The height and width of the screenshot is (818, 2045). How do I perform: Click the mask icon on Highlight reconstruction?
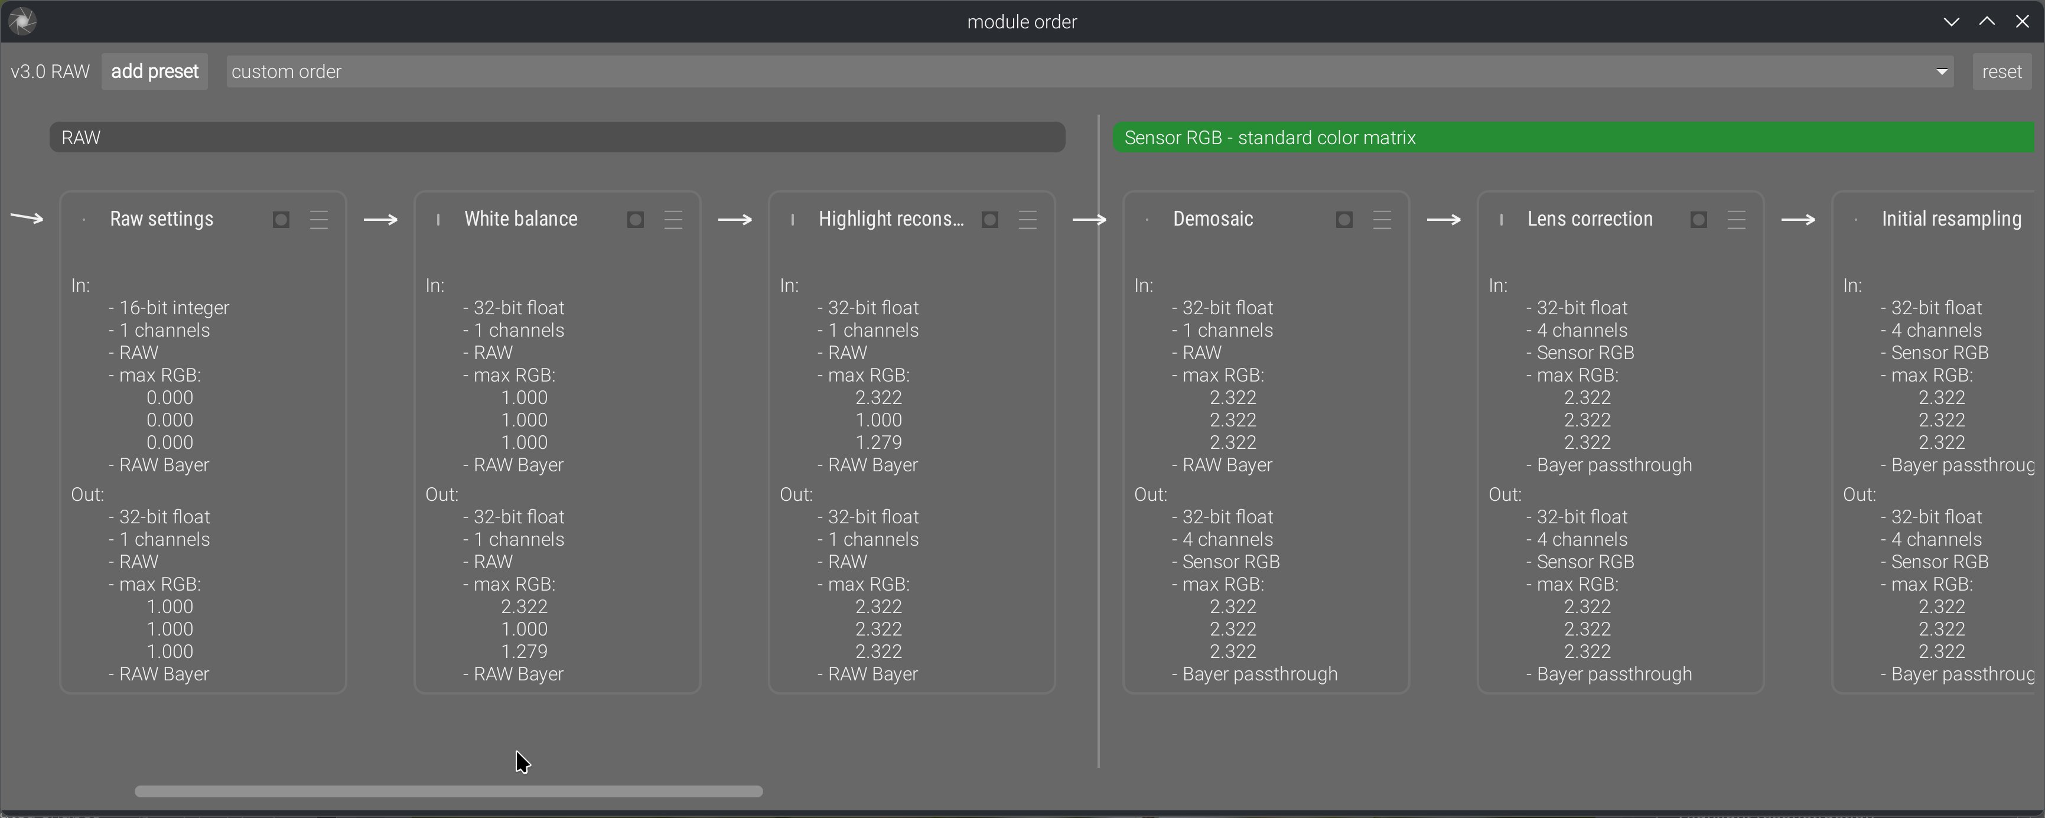(990, 220)
